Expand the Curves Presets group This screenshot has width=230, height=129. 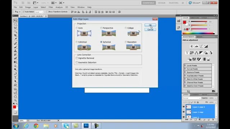click(x=185, y=69)
